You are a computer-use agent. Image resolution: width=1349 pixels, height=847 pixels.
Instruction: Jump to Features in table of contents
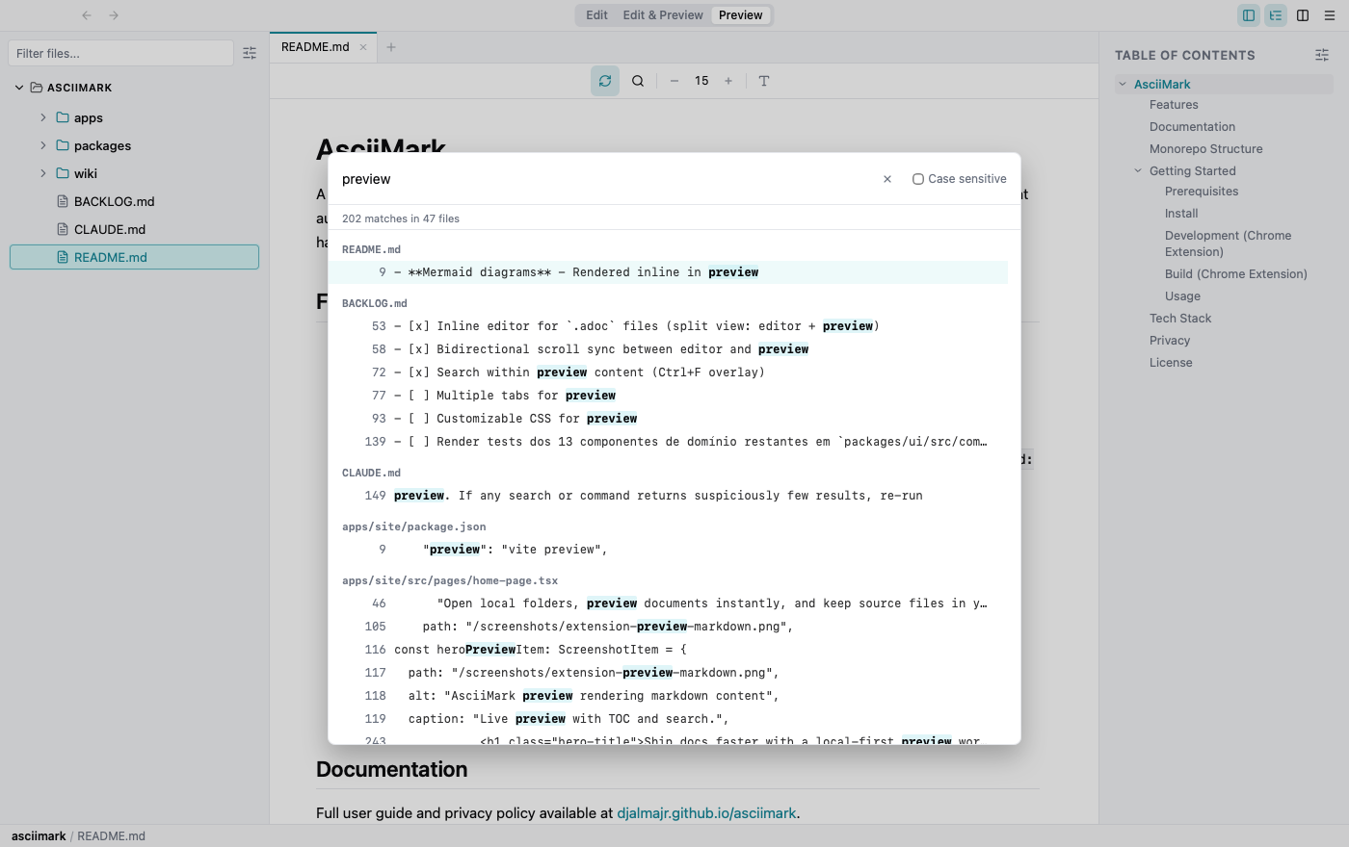point(1174,105)
